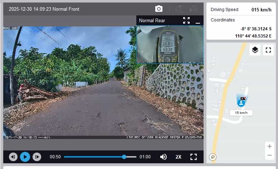Click the 15 km/h speed label on map
The image size is (278, 169).
coord(242,113)
